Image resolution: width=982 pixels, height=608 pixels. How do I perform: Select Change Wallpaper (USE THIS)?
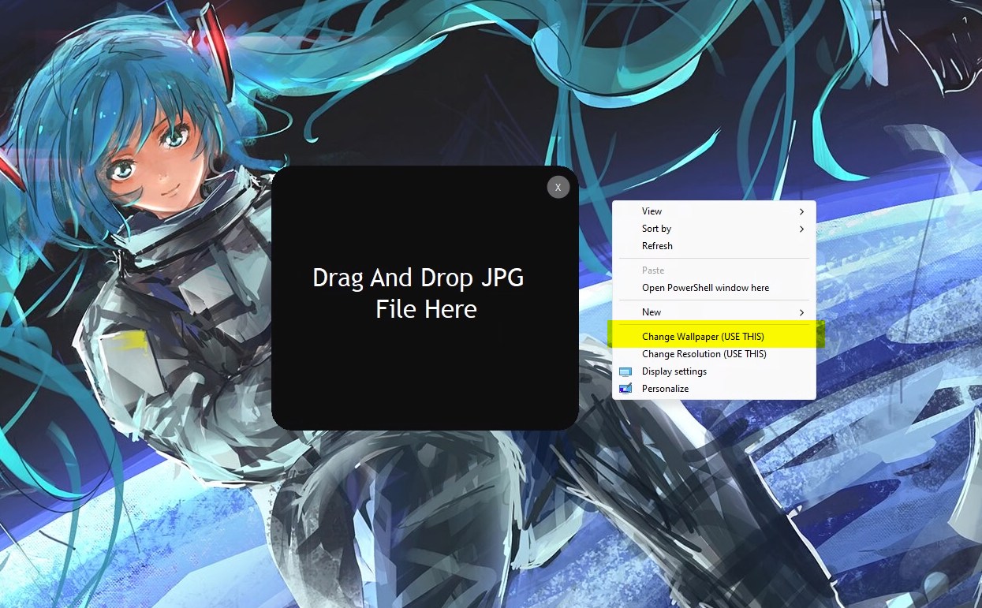(x=714, y=337)
